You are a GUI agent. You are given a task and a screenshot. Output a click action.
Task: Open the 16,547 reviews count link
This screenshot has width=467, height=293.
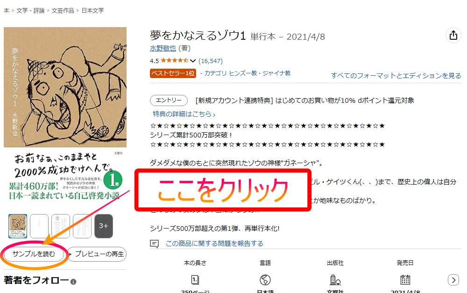point(211,61)
